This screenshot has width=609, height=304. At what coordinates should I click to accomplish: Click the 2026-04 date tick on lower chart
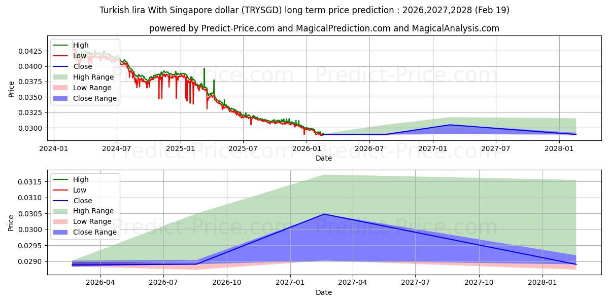click(x=100, y=283)
